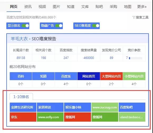Open the 采购 tab

pyautogui.click(x=113, y=7)
